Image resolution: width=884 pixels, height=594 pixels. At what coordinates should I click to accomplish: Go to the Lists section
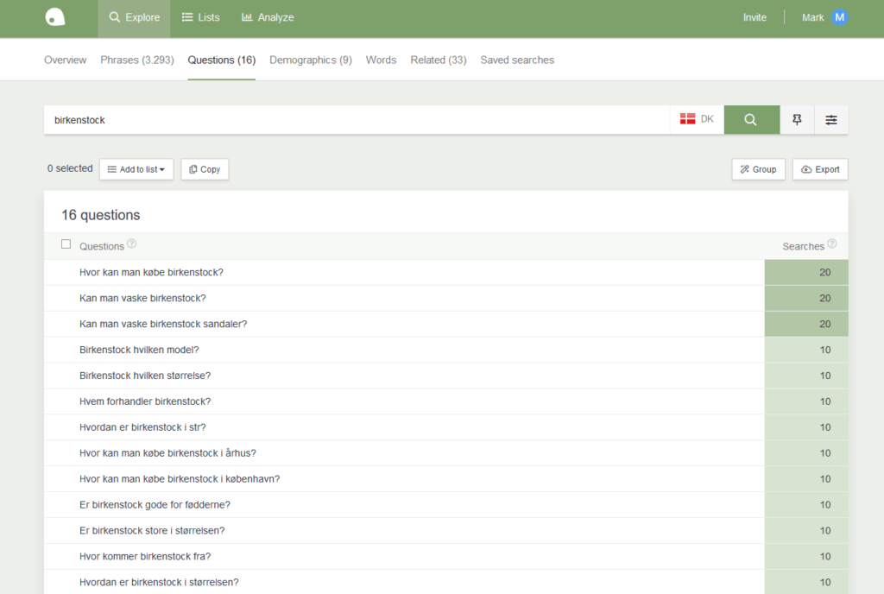pos(200,17)
